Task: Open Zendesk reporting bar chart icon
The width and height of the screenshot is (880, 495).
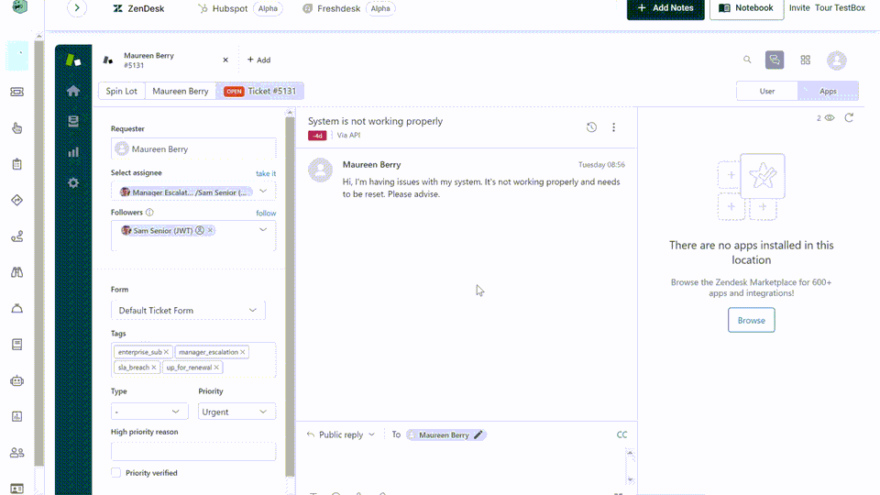Action: tap(73, 152)
